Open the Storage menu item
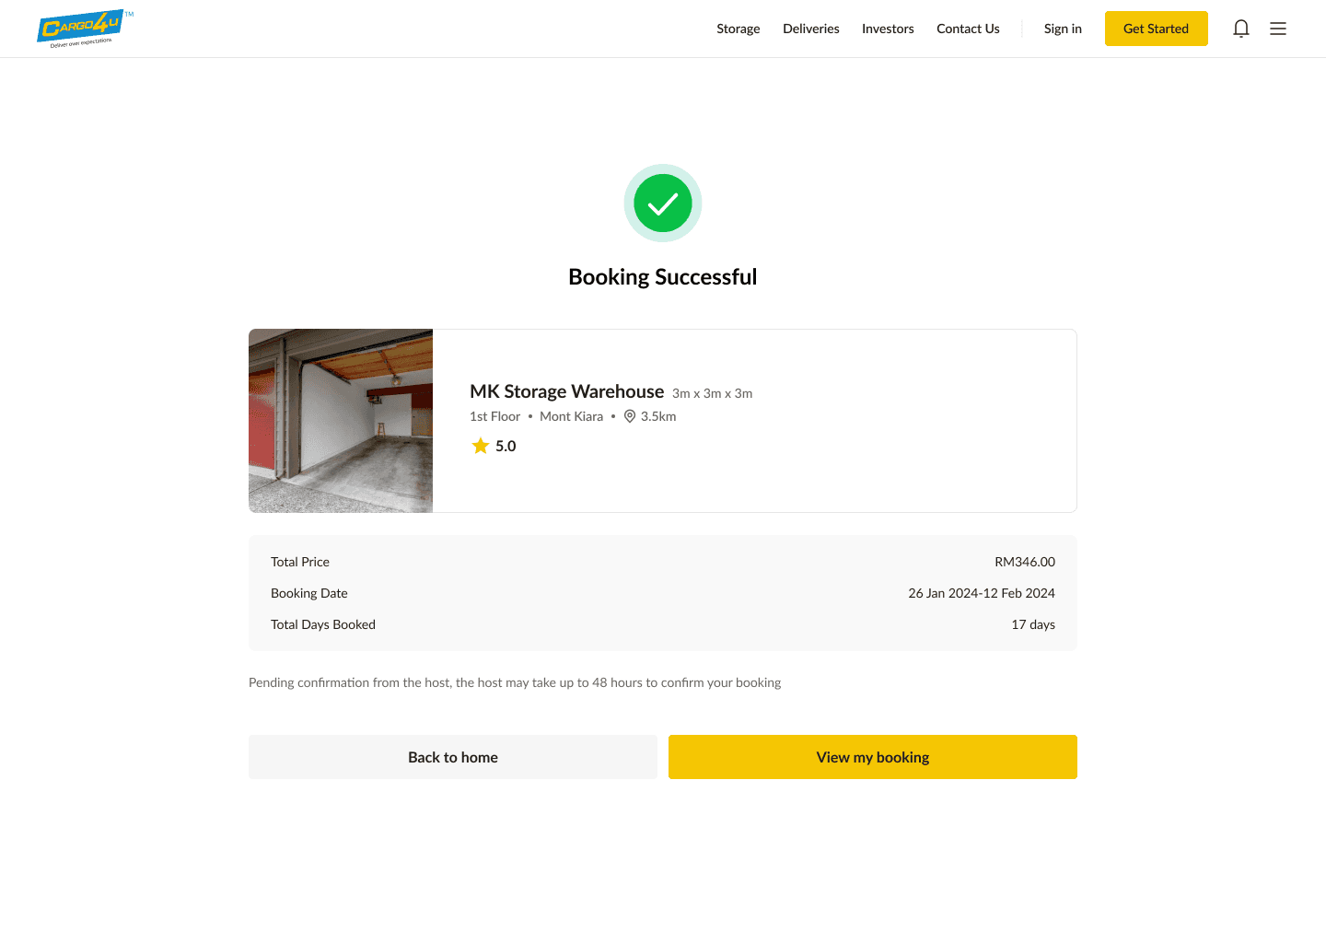This screenshot has width=1326, height=943. (x=739, y=29)
